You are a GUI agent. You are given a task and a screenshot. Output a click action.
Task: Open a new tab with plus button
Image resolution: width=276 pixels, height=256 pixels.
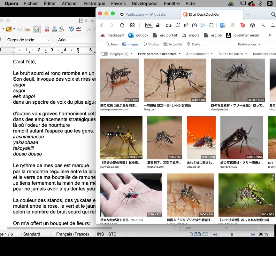click(x=248, y=14)
